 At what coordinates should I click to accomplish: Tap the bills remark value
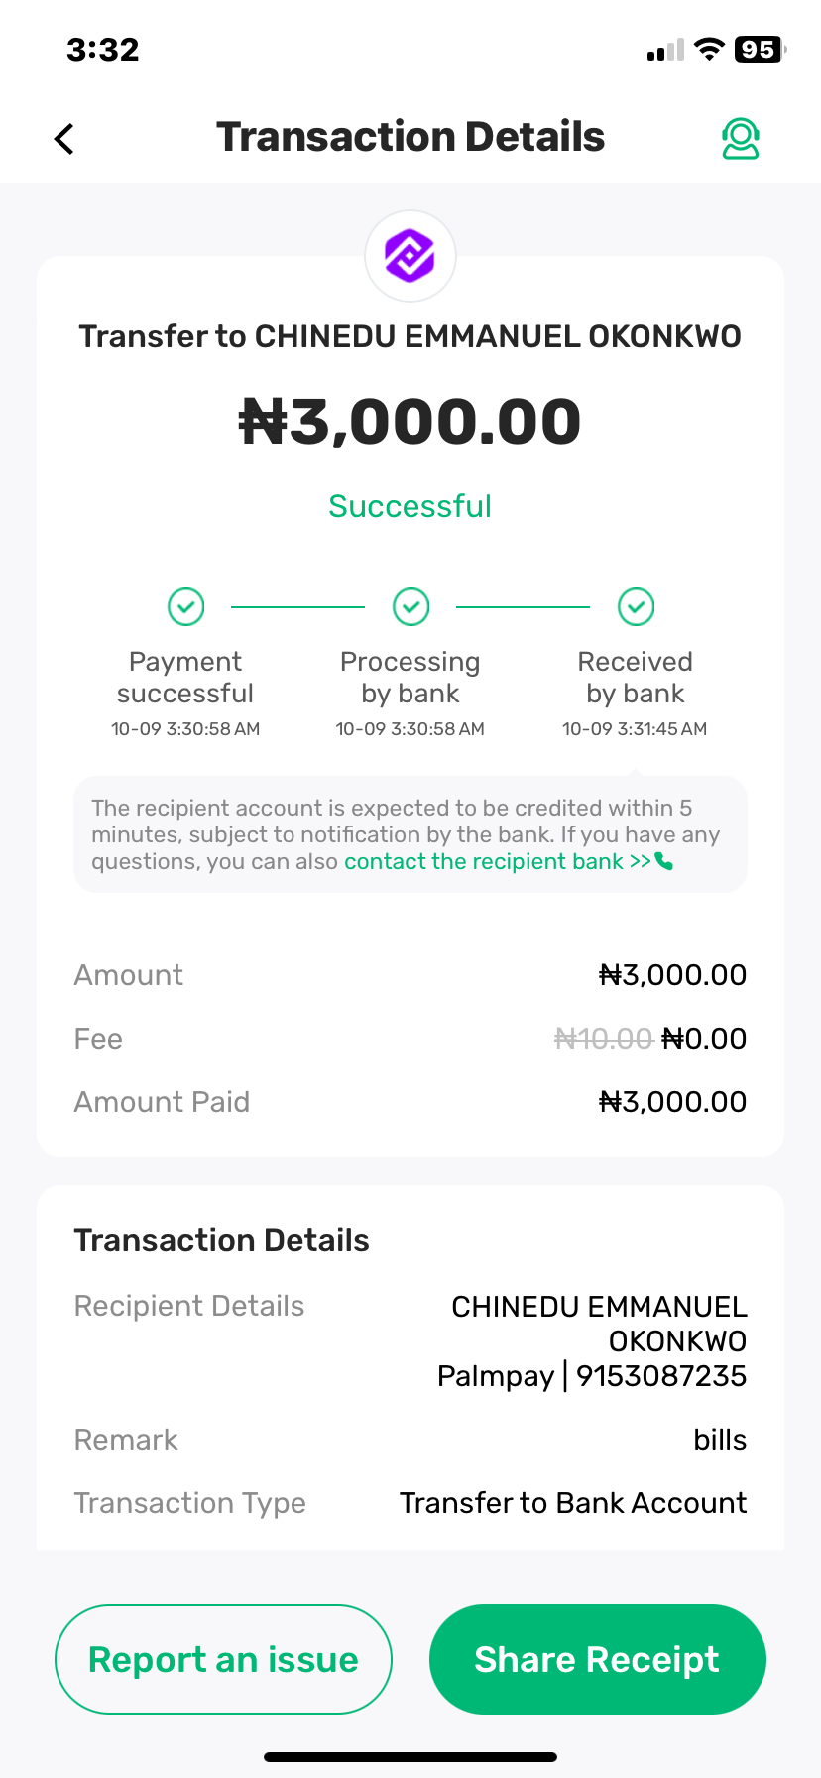coord(720,1440)
